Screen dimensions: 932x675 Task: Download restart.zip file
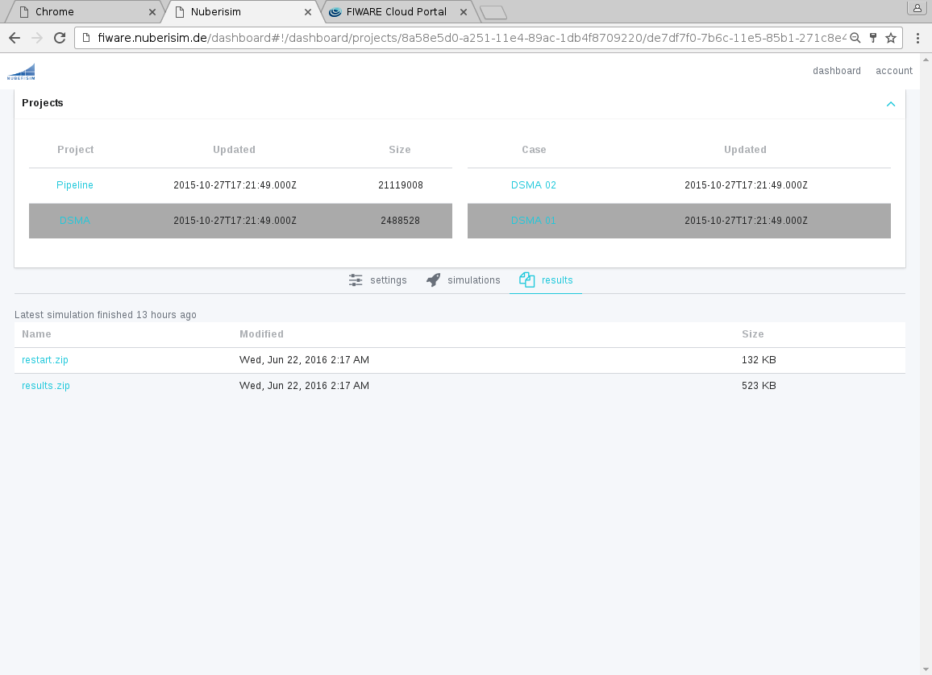pyautogui.click(x=45, y=360)
